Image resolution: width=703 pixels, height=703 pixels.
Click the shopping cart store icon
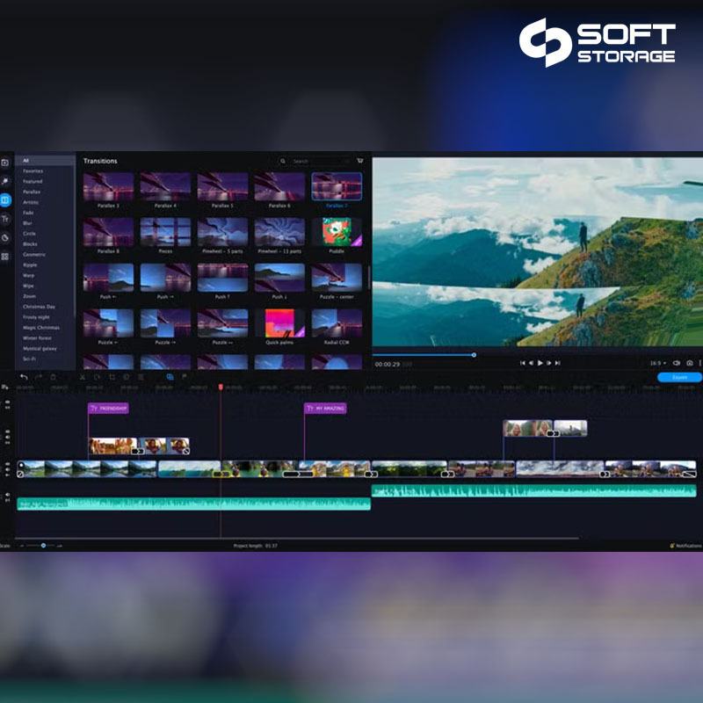pyautogui.click(x=359, y=161)
